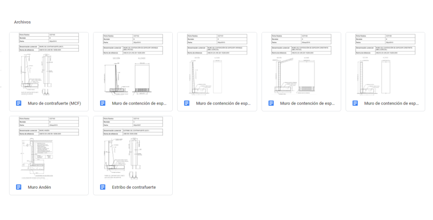433x220 pixels.
Task: Click file name under variable MEC-PATAS wall thumbnail
Action: (x=139, y=103)
